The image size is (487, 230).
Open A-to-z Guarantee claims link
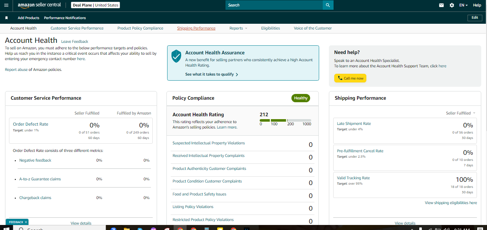tap(40, 179)
